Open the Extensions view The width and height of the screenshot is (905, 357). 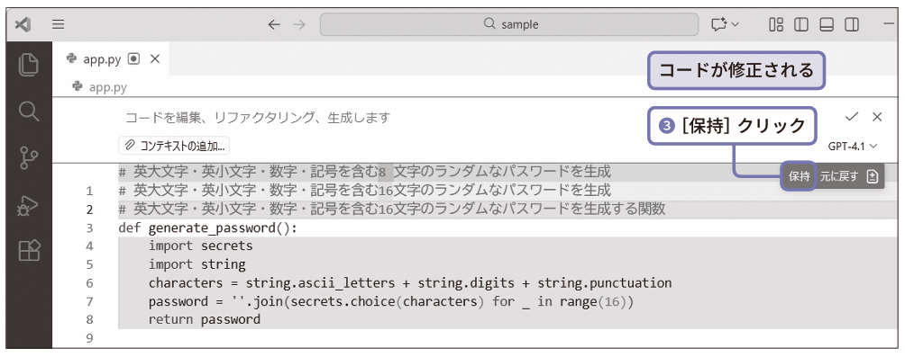(x=29, y=251)
